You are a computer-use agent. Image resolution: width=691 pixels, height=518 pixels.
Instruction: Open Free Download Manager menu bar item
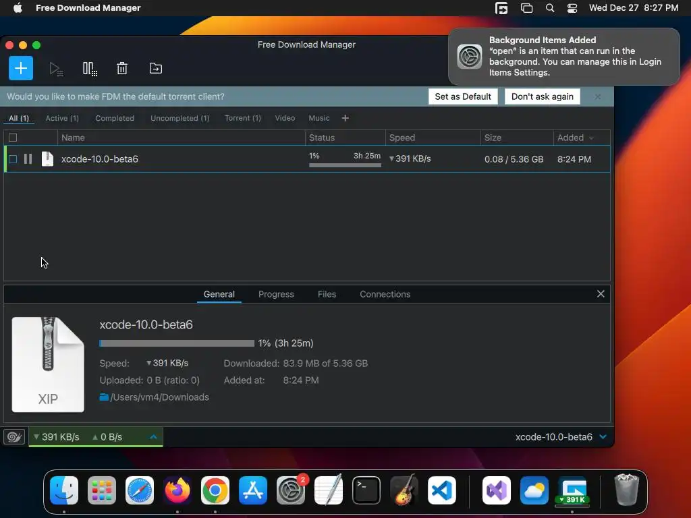(x=88, y=7)
